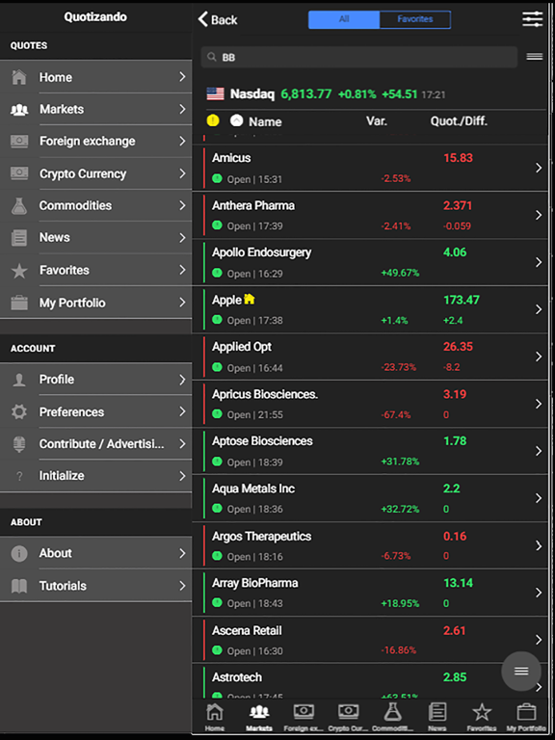Click the list menu icon beside search field
This screenshot has width=555, height=740.
click(534, 57)
